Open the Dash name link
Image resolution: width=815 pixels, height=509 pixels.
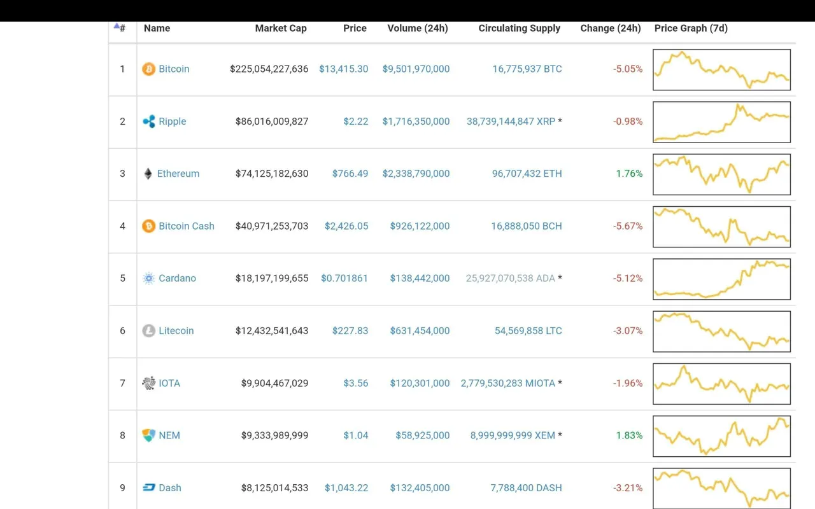(170, 488)
